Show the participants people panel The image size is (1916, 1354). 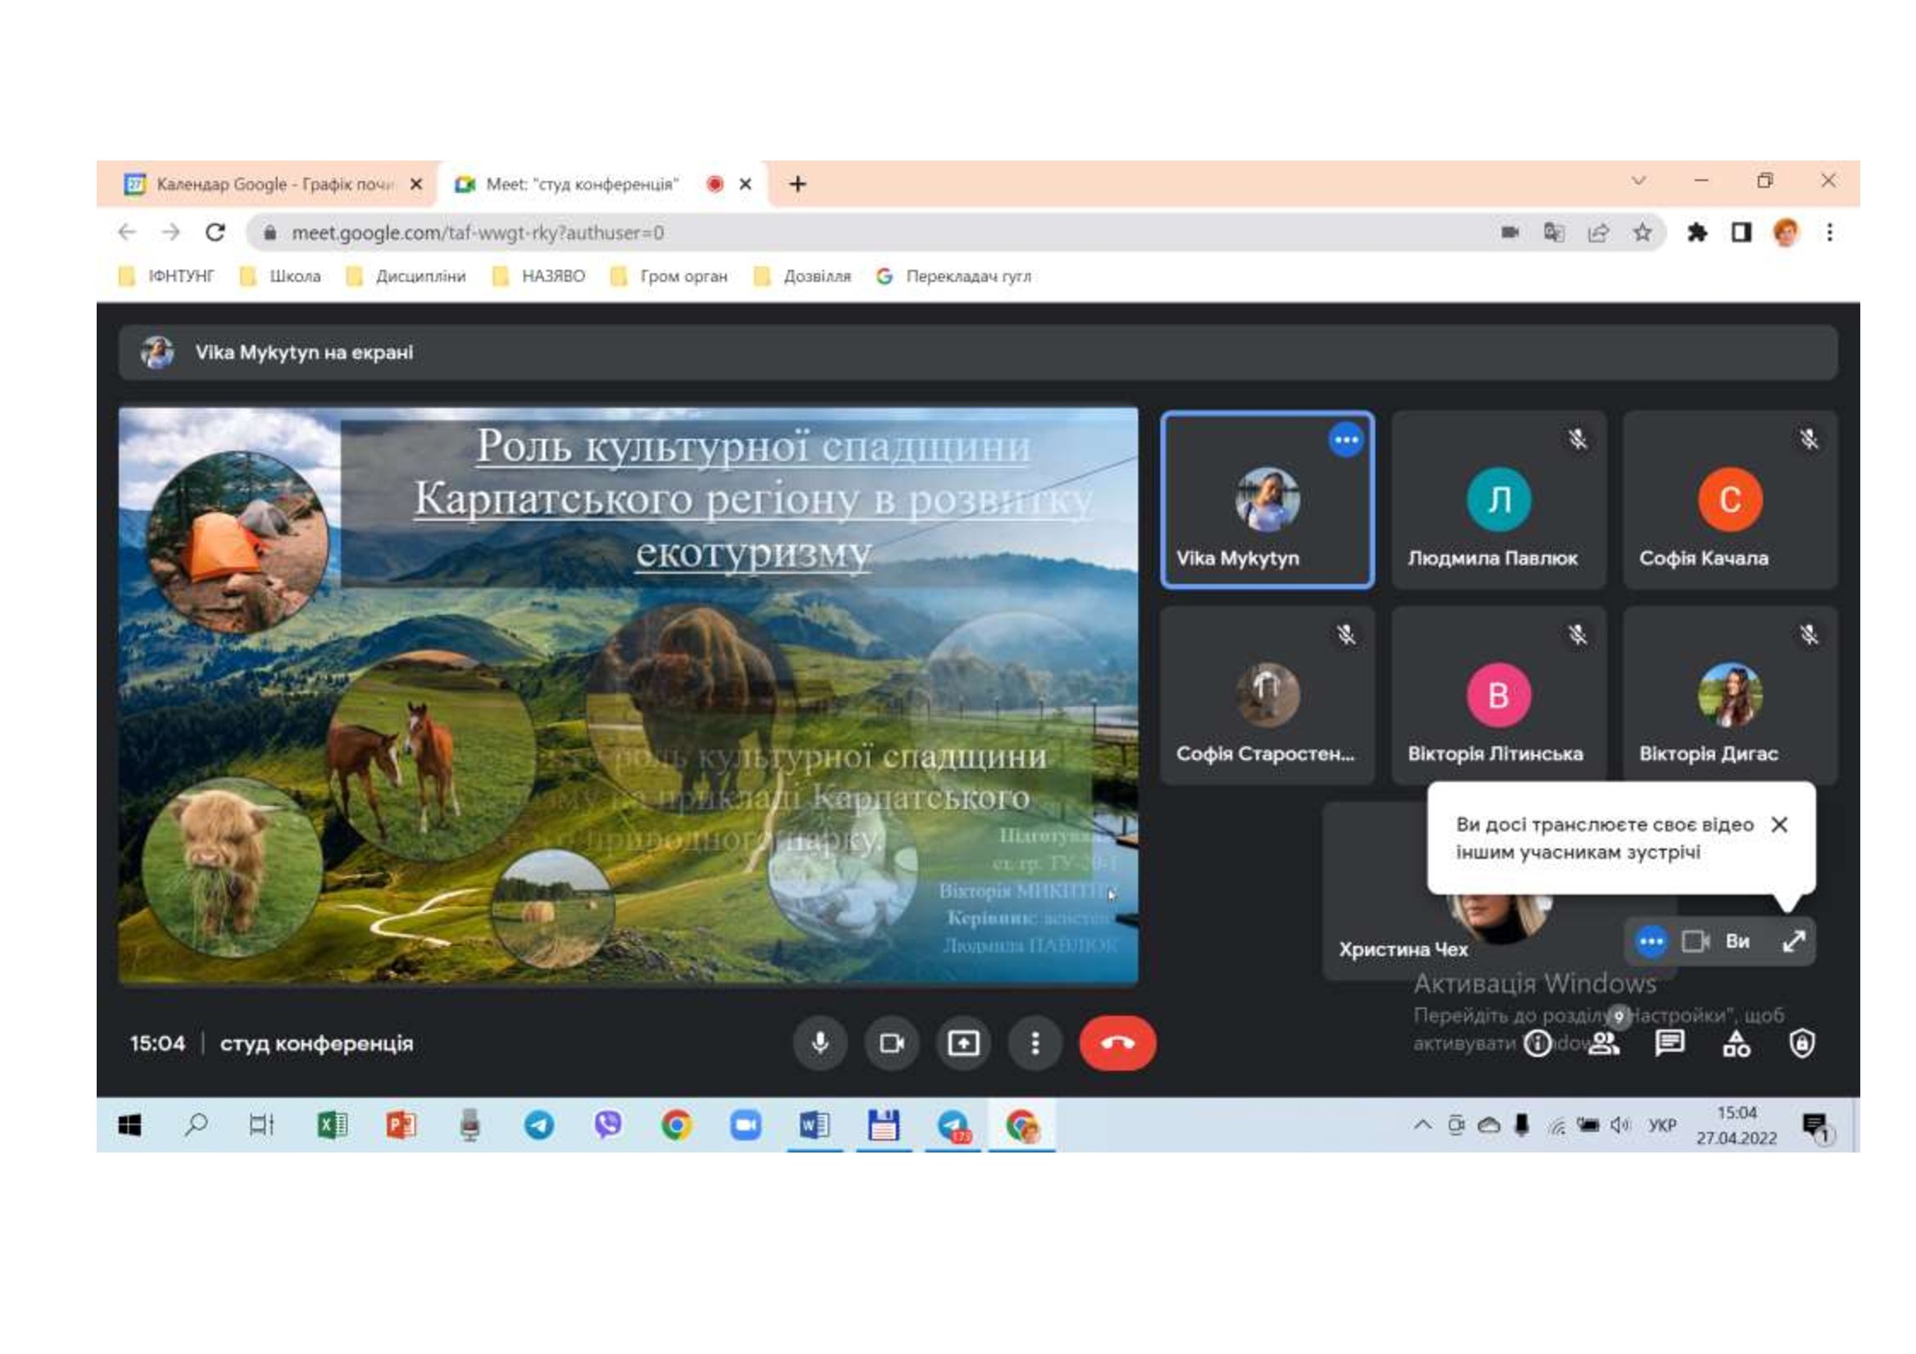tap(1603, 1044)
